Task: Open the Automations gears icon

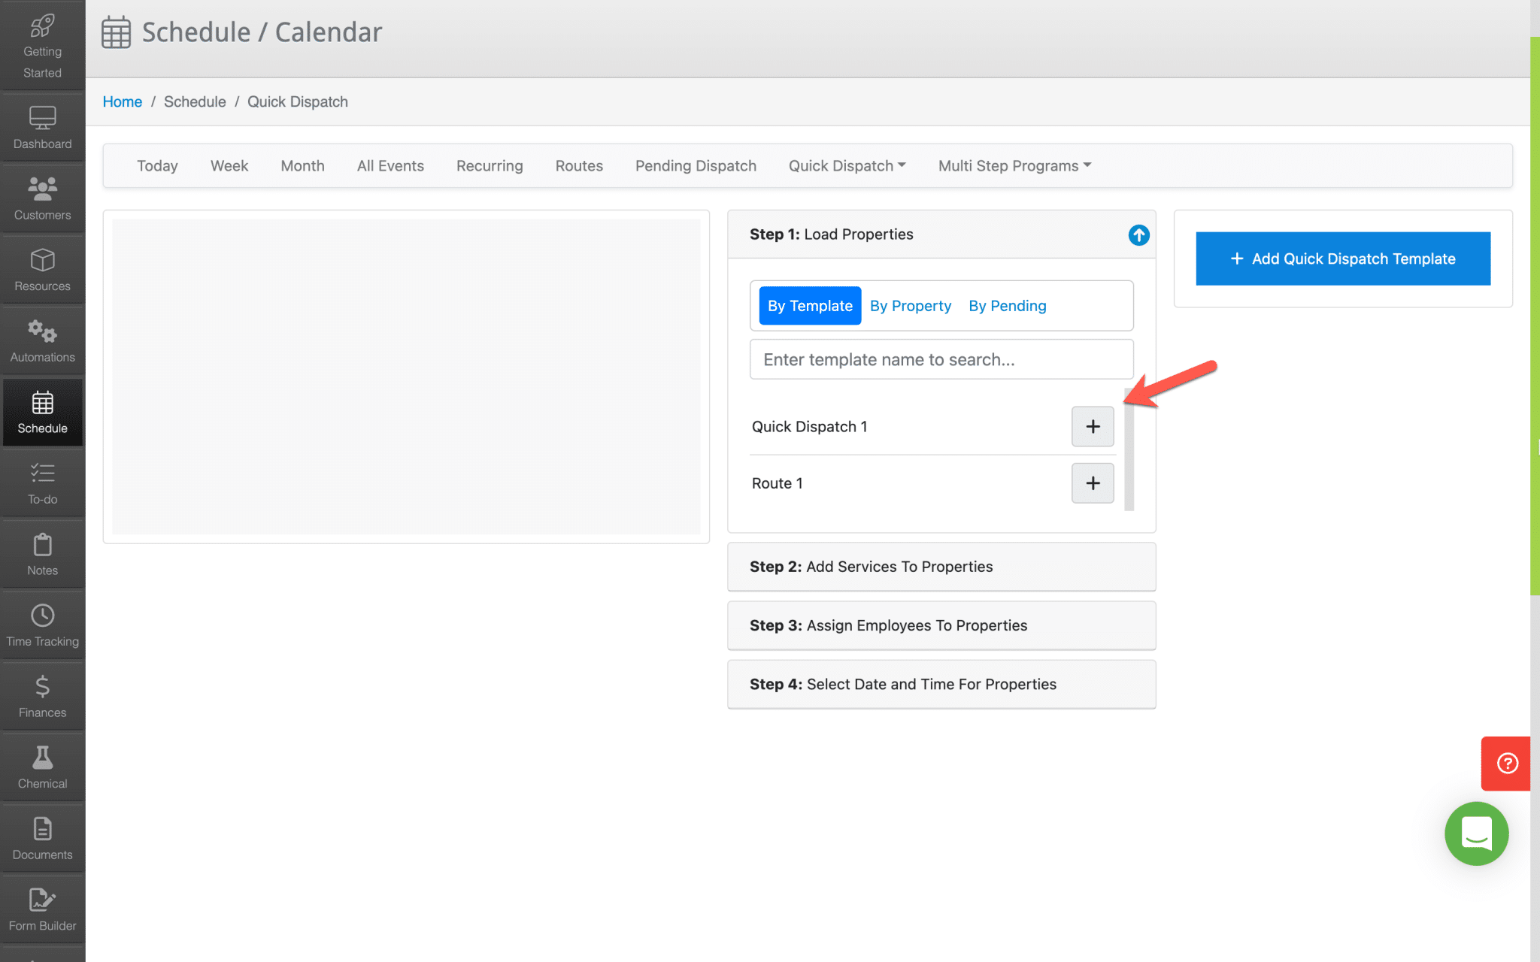Action: [42, 331]
